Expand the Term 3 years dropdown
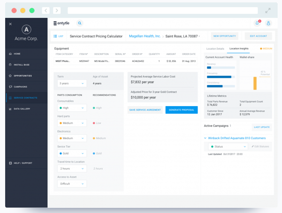Viewport: 282px width, 213px height. (72, 84)
